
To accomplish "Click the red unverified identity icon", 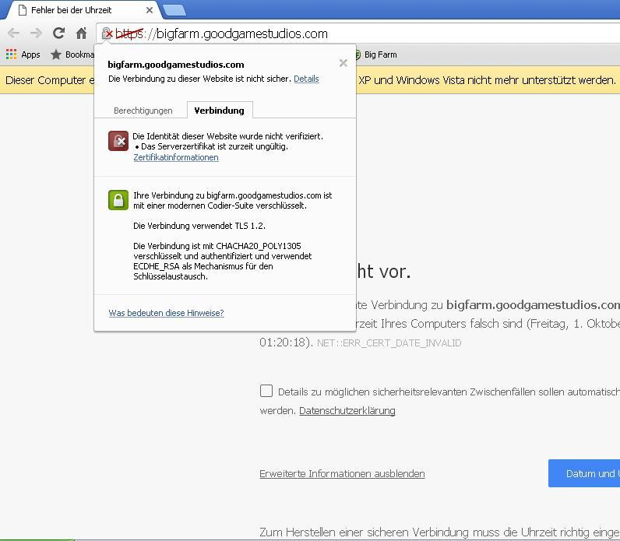I will 118,141.
